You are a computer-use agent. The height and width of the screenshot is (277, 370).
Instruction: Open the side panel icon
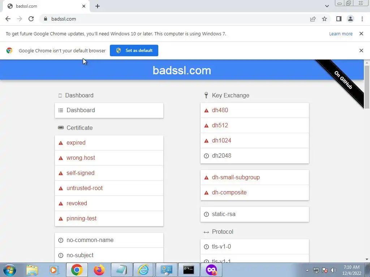339,19
